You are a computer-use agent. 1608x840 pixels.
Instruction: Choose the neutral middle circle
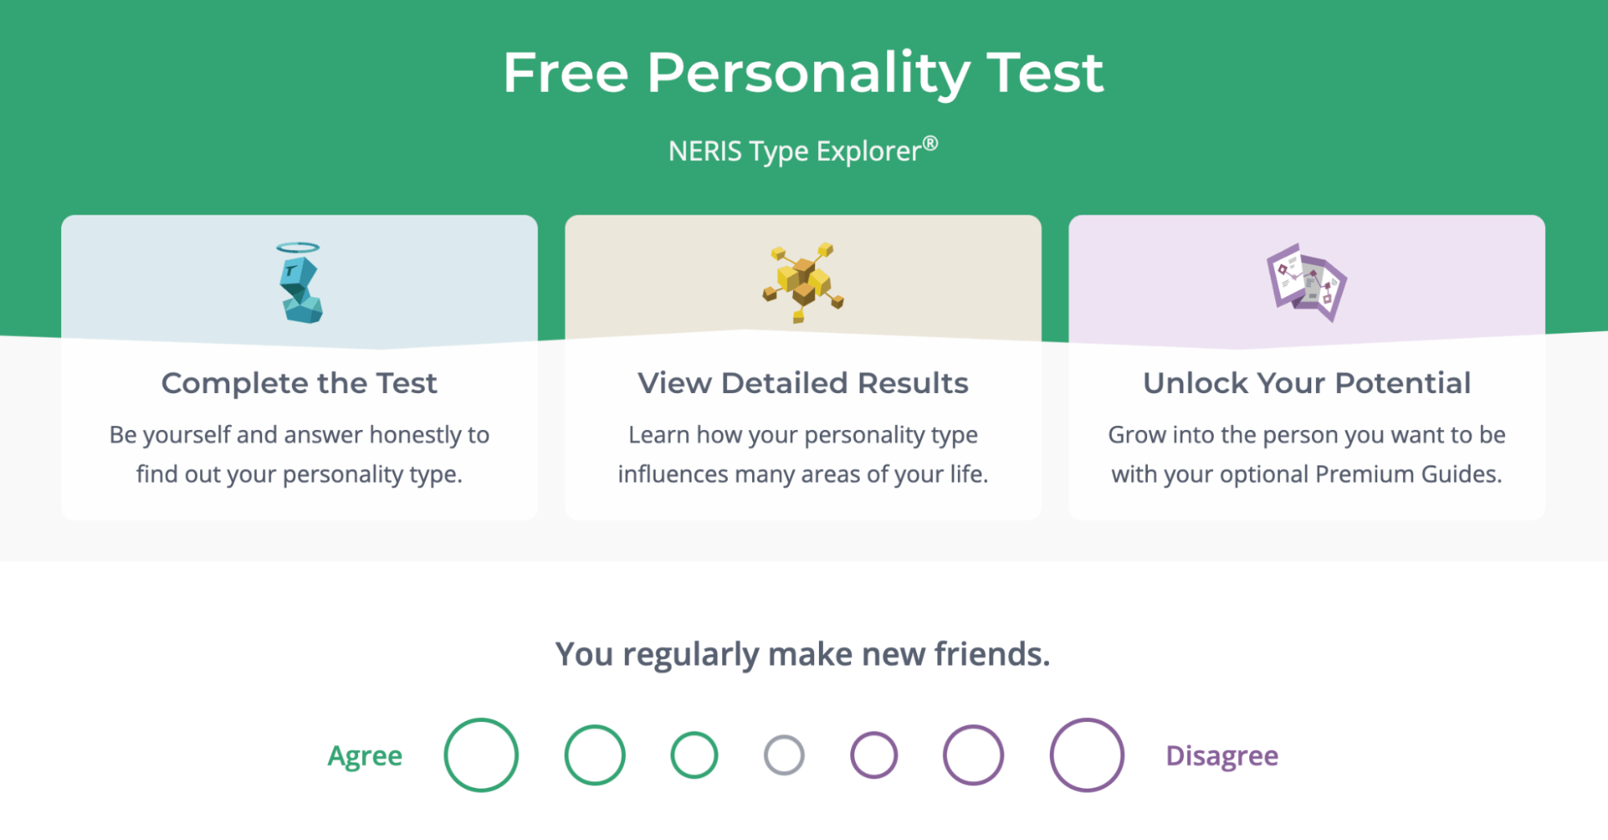(784, 755)
